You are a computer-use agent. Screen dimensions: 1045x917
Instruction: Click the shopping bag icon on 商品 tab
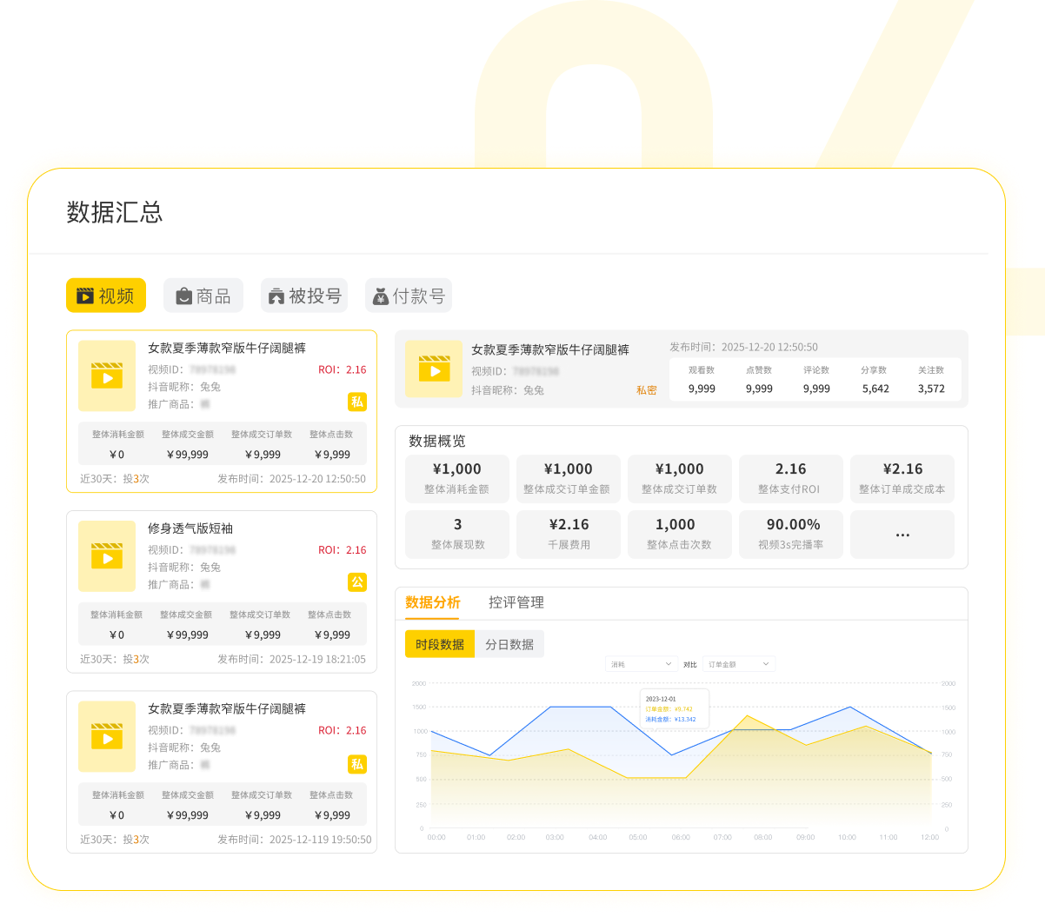pos(183,296)
